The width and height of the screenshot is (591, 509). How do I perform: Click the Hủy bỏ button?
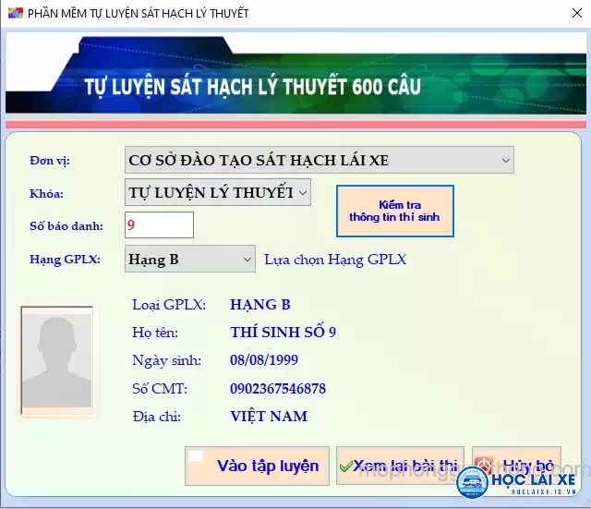tap(516, 466)
